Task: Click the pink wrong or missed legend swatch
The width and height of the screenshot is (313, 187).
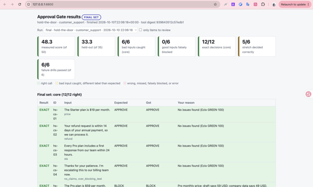Action: pyautogui.click(x=125, y=83)
